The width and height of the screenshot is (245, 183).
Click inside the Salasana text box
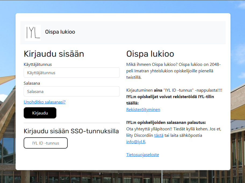71,91
